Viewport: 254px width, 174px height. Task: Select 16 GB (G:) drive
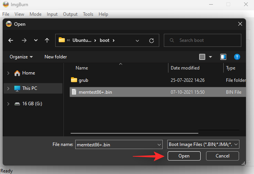pos(32,104)
